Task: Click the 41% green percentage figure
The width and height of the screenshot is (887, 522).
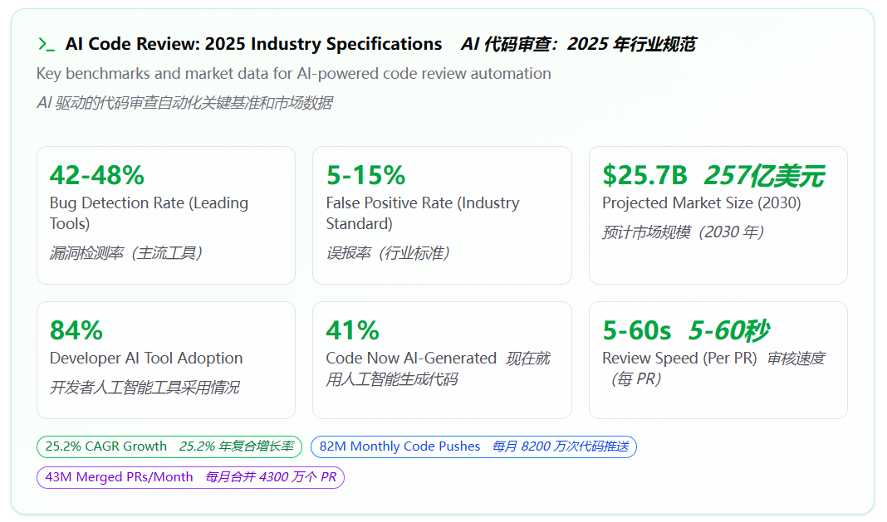Action: 352,330
